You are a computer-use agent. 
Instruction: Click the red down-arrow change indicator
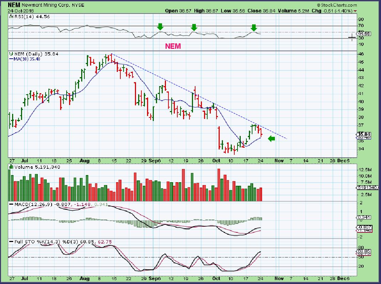coord(355,11)
